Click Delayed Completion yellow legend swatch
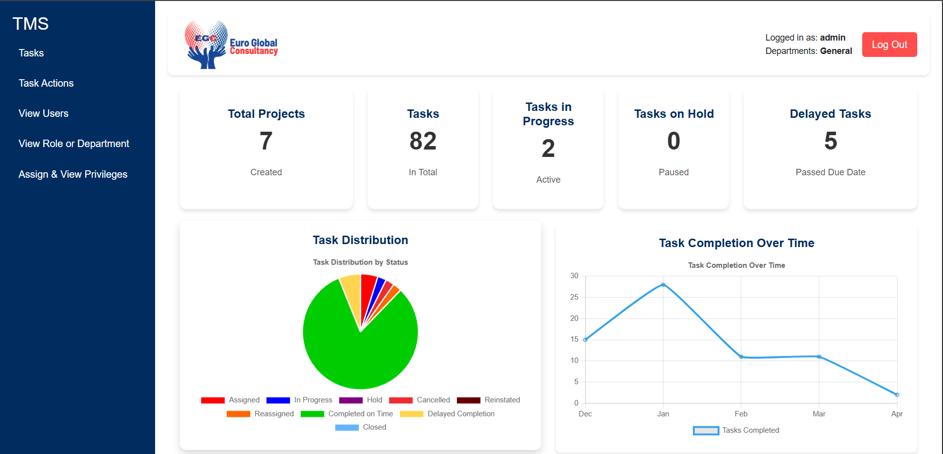The image size is (943, 454). point(412,414)
